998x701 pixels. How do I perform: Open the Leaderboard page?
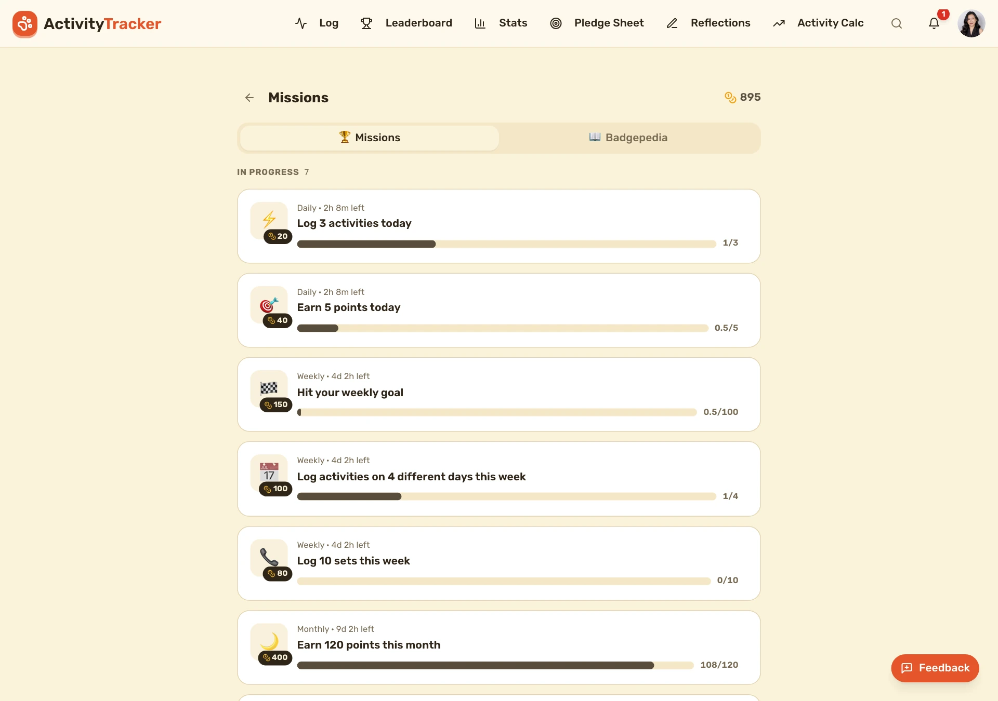406,23
